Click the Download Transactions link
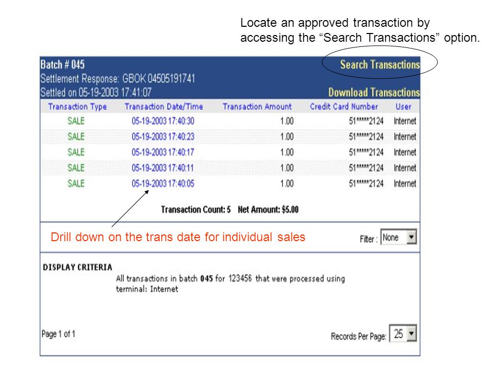The width and height of the screenshot is (495, 371). pyautogui.click(x=374, y=92)
